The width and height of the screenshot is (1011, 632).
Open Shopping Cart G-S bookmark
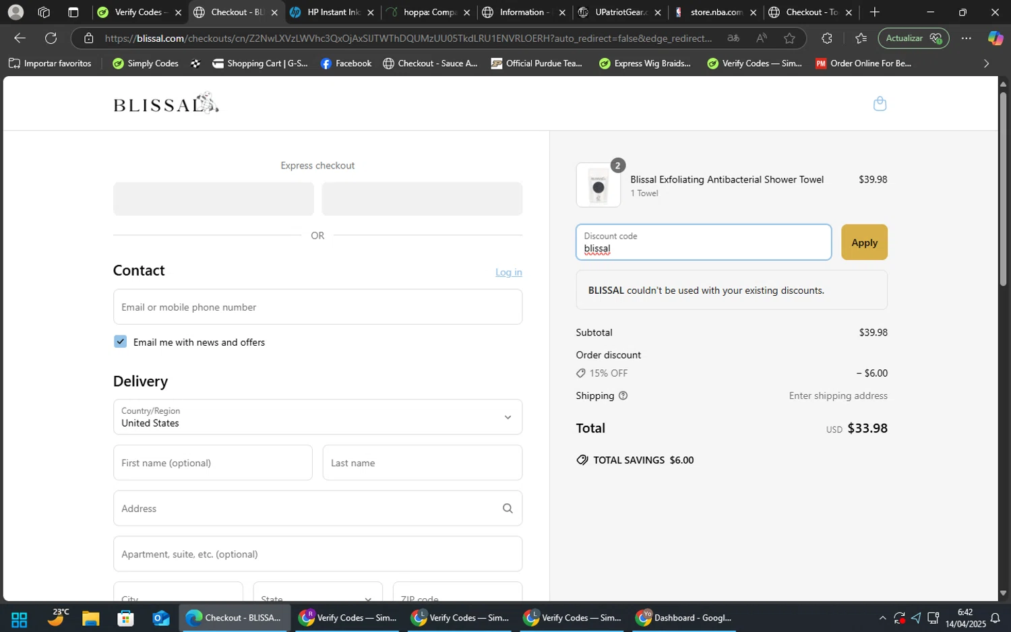coord(260,63)
